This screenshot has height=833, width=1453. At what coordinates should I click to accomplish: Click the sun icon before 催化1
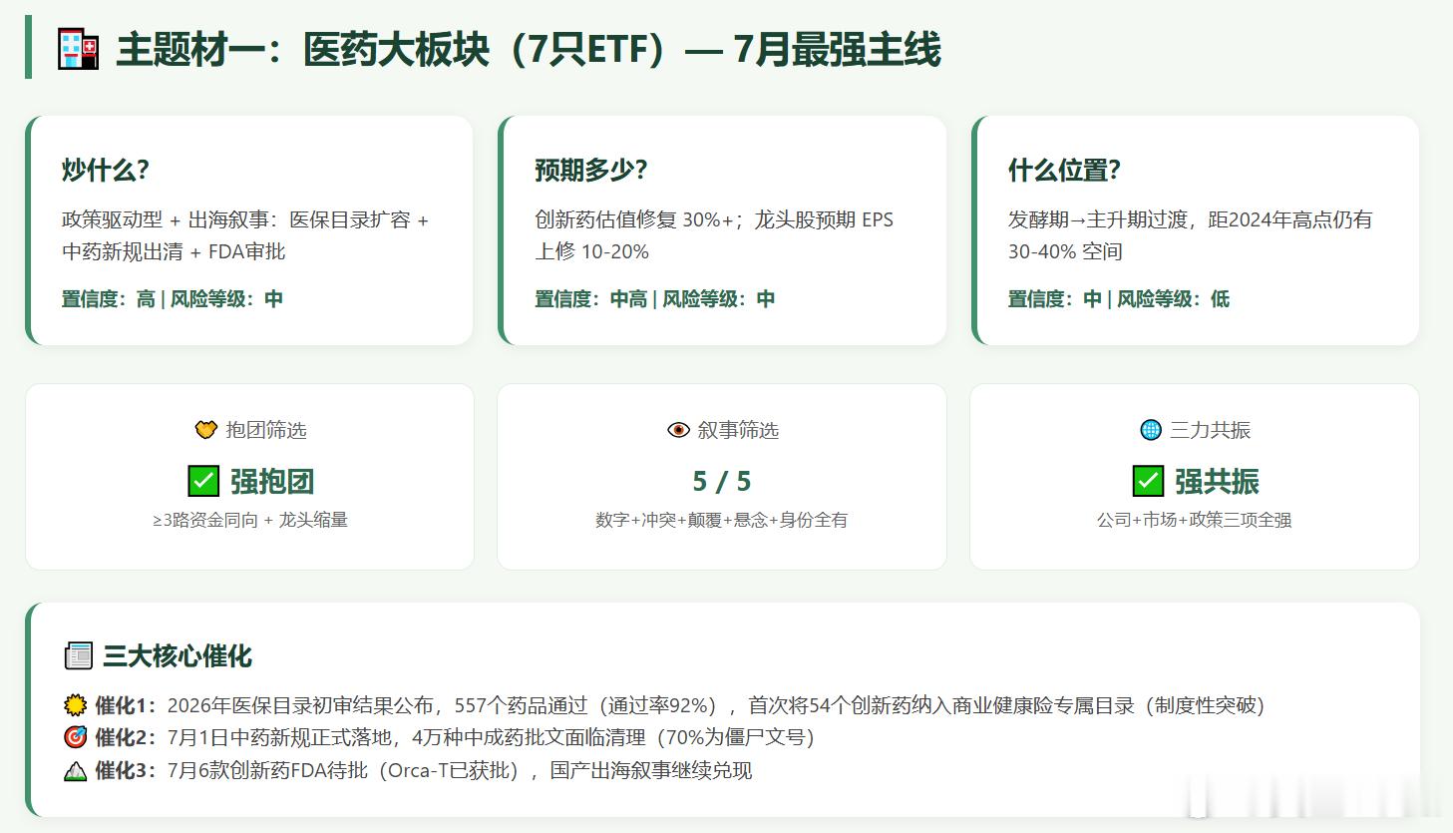point(75,705)
